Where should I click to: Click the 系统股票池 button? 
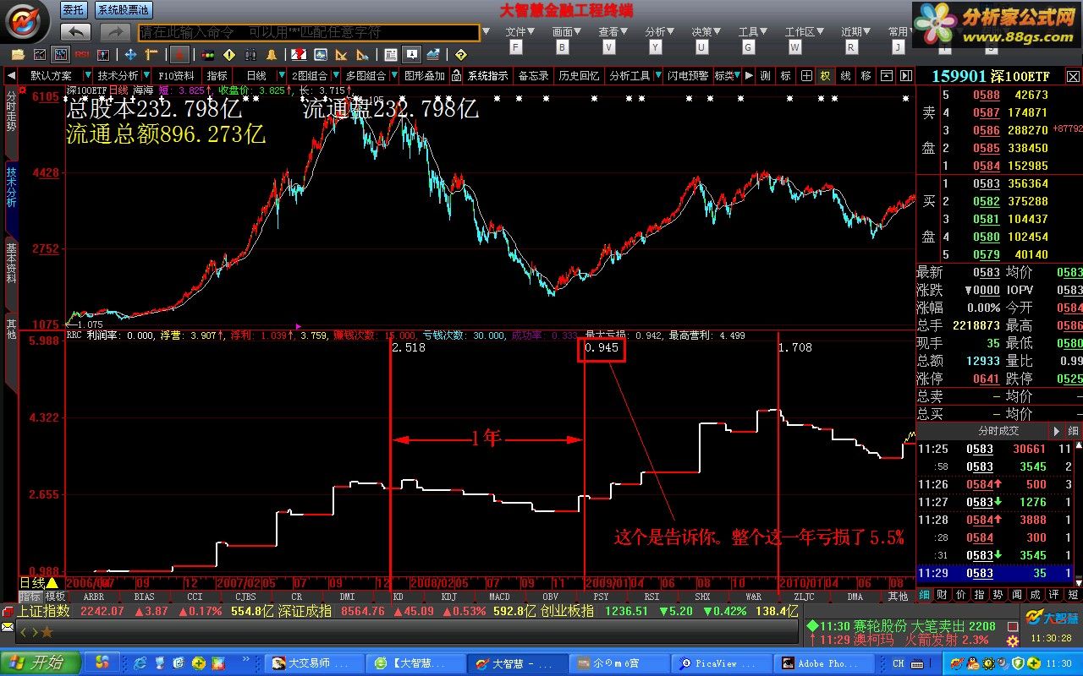point(123,10)
